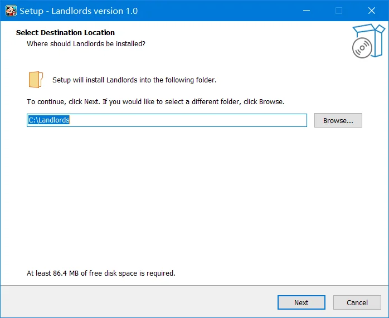Click the Next button

click(301, 302)
